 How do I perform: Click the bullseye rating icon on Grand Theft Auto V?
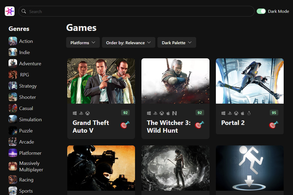pyautogui.click(x=125, y=125)
